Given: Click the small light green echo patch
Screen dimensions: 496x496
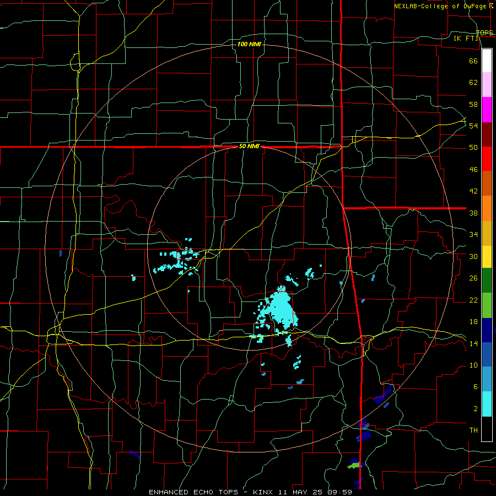Looking at the screenshot, I should pos(354,465).
